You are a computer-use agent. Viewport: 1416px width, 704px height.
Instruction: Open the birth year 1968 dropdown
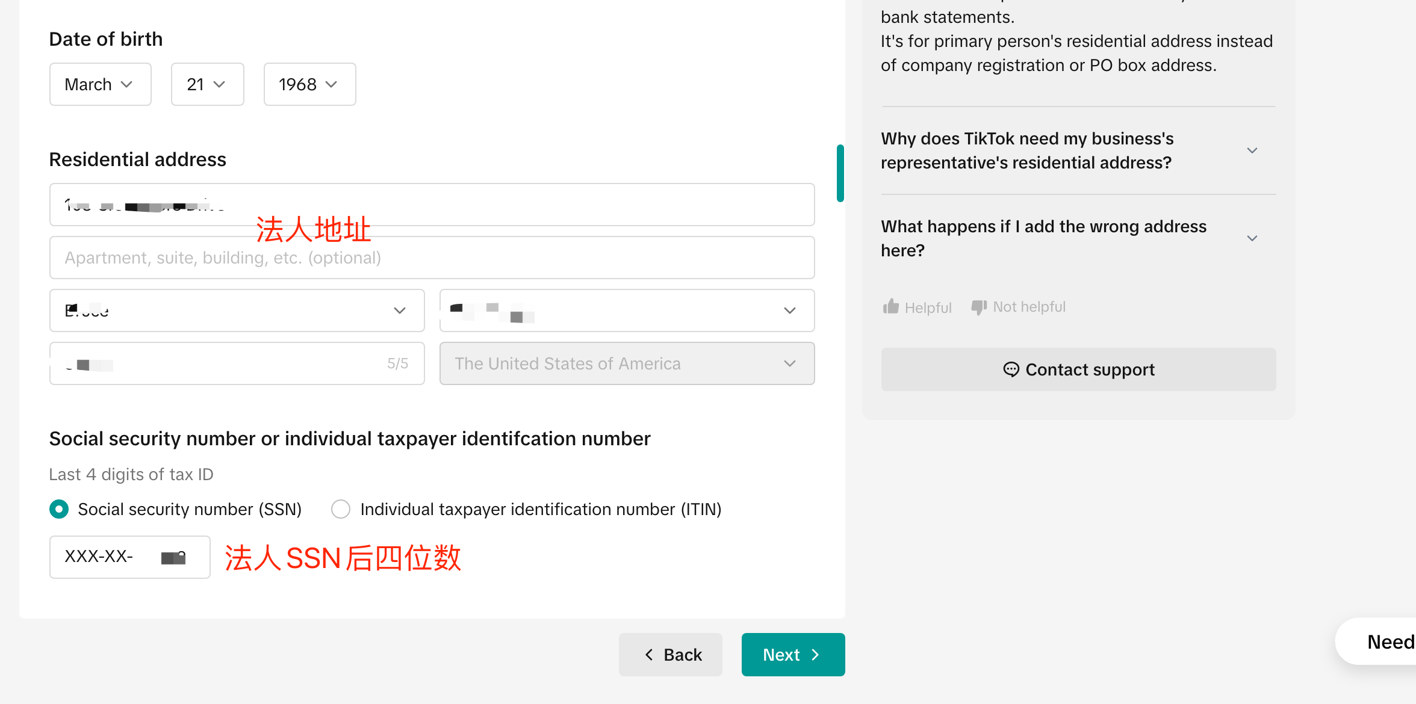point(309,84)
